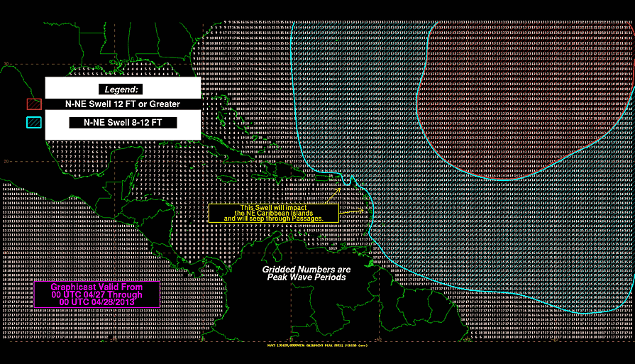This screenshot has height=364, width=635.
Task: Click the red hatched 12 FT swell swatch
Action: pos(34,104)
